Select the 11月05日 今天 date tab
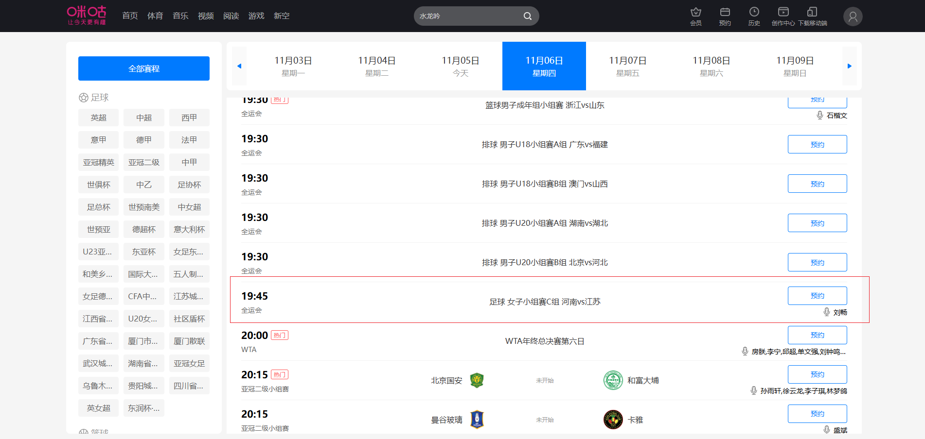The height and width of the screenshot is (439, 925). coord(461,66)
